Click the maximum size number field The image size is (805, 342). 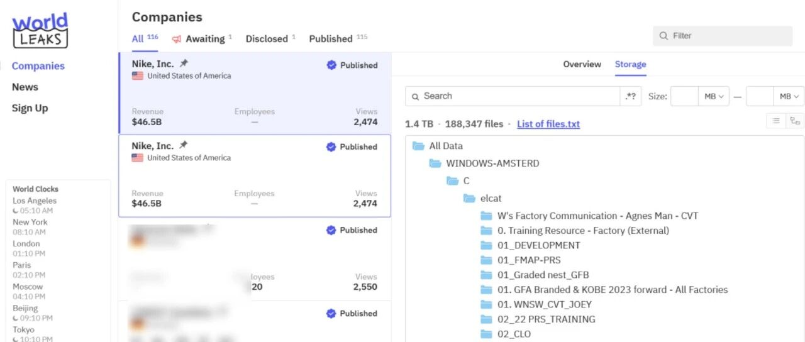(x=760, y=96)
